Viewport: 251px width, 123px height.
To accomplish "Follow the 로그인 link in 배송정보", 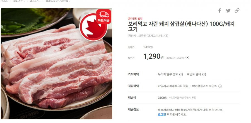I will point(162,114).
